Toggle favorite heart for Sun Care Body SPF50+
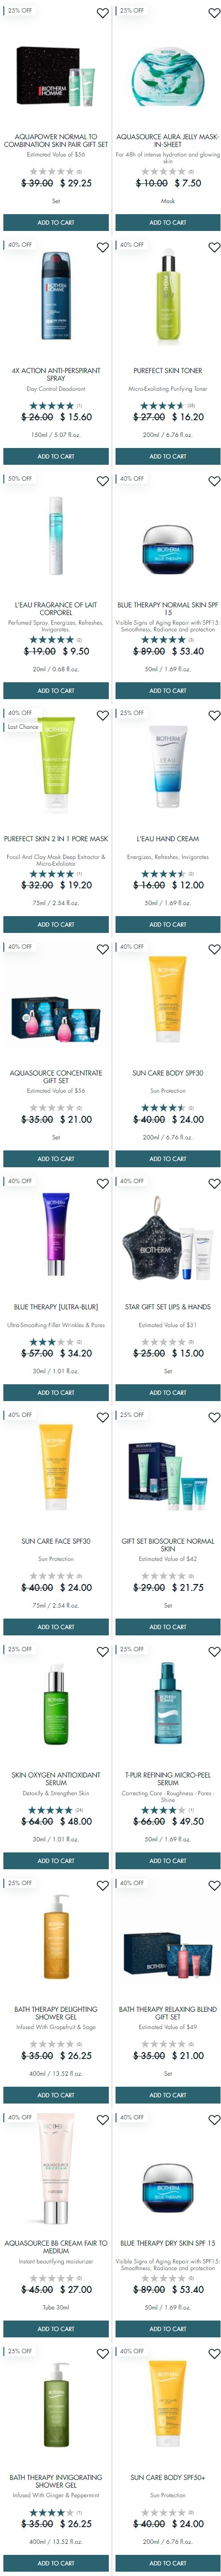Viewport: 221px width, 2576px height. coord(214,2353)
